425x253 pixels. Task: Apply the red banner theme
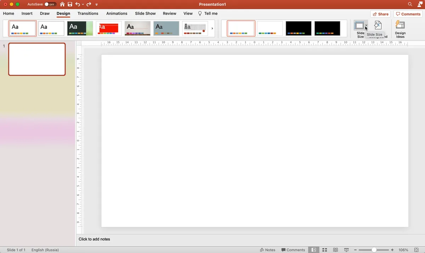point(109,28)
